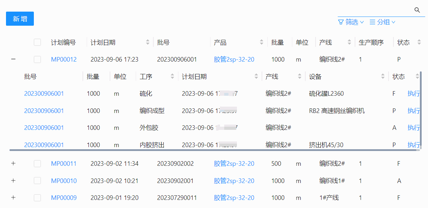The image size is (428, 208).
Task: Click the search input field
Action: pos(375,10)
